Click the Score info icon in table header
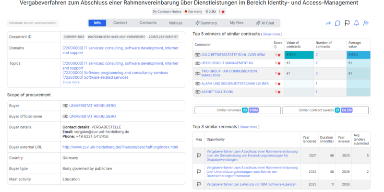Image resolution: width=384 pixels, height=192 pixels. [x=275, y=47]
